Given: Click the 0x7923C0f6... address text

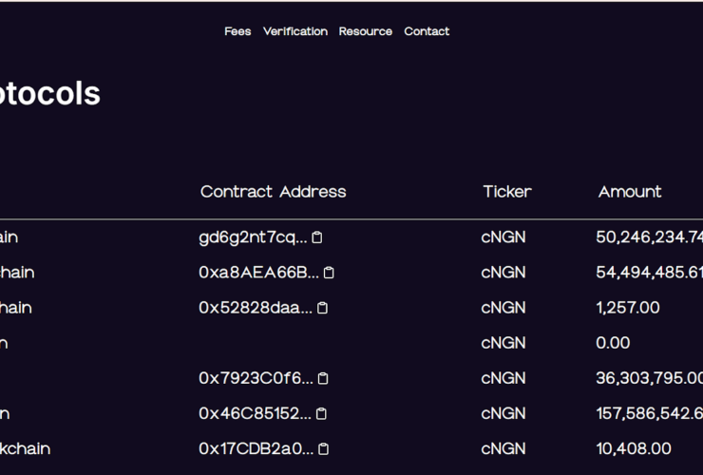Looking at the screenshot, I should [256, 378].
